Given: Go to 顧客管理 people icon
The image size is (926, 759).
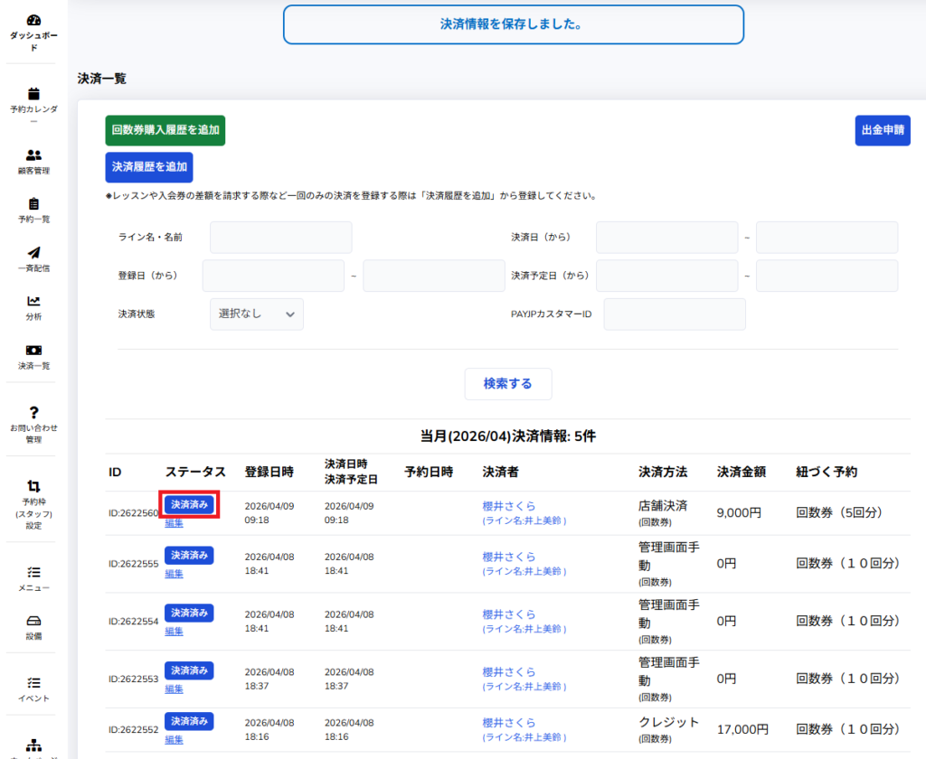Looking at the screenshot, I should click(33, 155).
